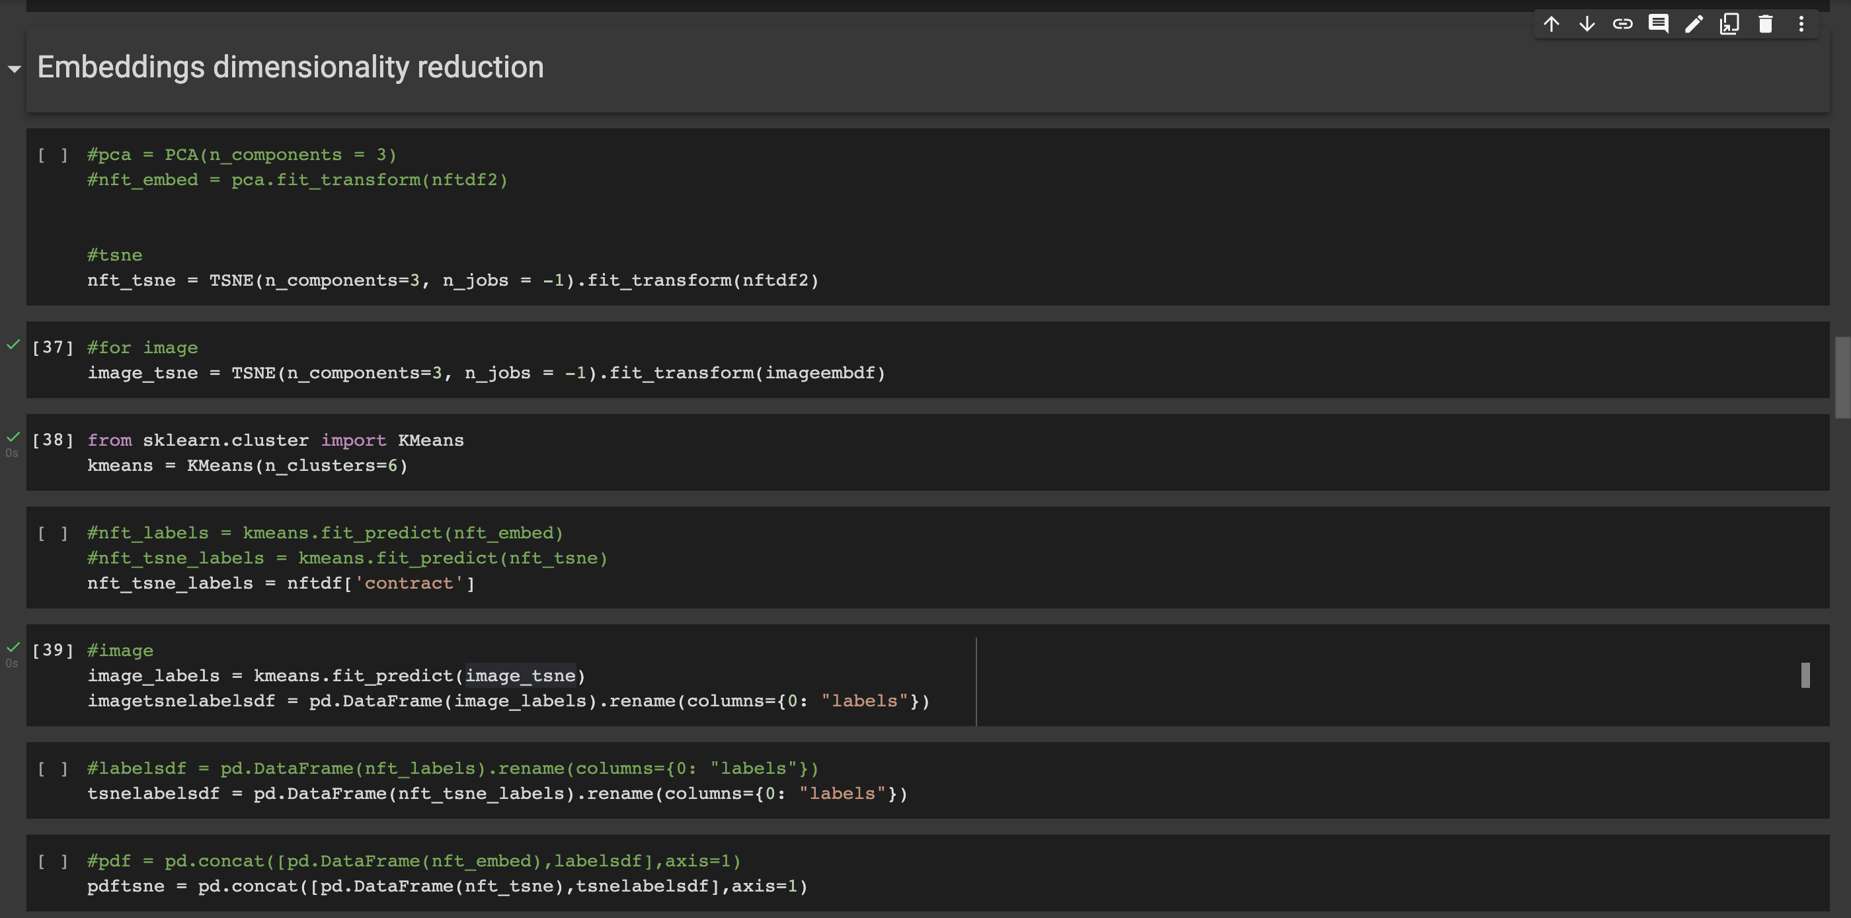Run the pdftsne concat cell
Screen dimensions: 1851x918
click(x=52, y=861)
